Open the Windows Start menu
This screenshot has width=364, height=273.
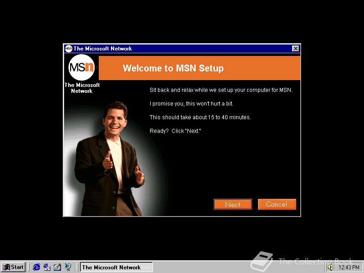tap(13, 267)
